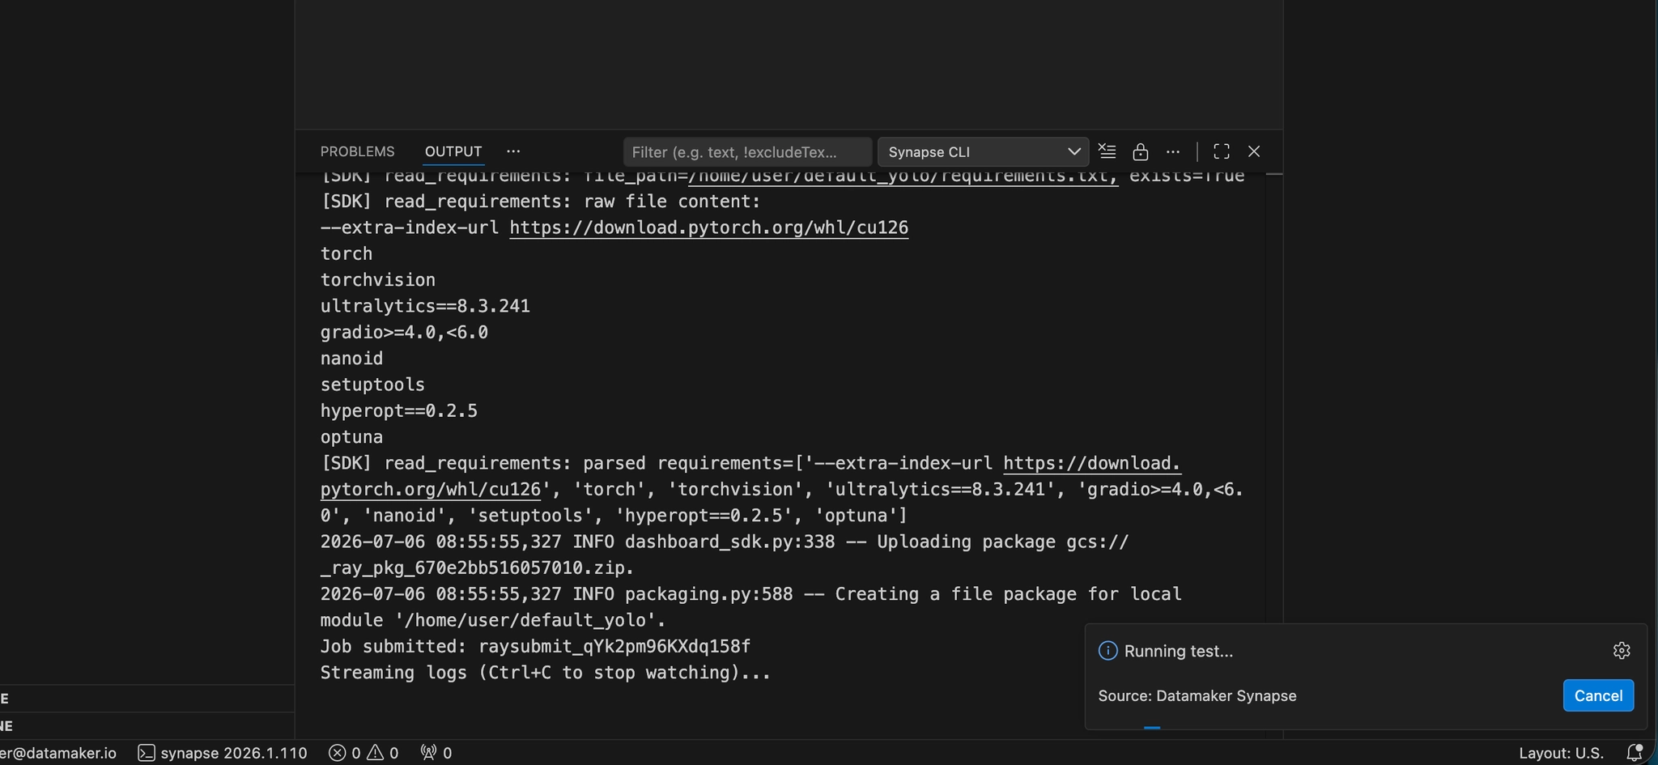Click the datamaker.io account status item
Viewport: 1658px width, 765px height.
(58, 753)
